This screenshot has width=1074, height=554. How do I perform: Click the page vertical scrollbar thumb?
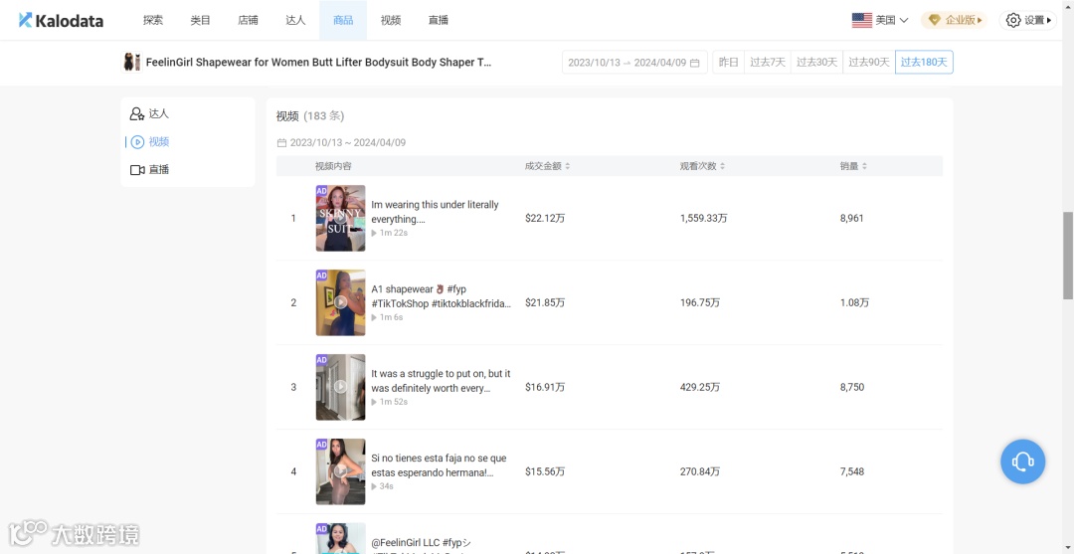point(1068,256)
